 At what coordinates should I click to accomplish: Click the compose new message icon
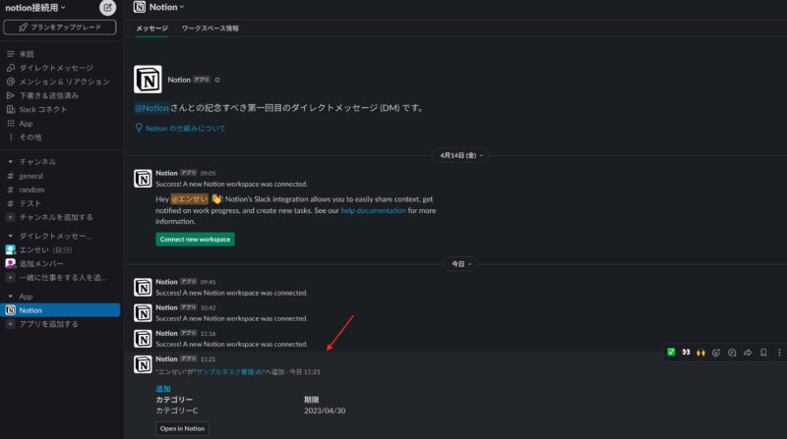(x=107, y=8)
